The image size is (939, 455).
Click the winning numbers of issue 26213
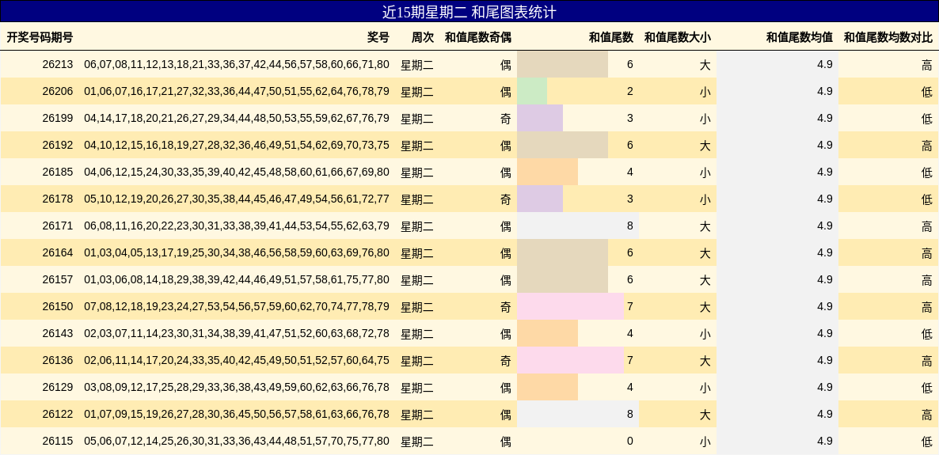tap(237, 64)
